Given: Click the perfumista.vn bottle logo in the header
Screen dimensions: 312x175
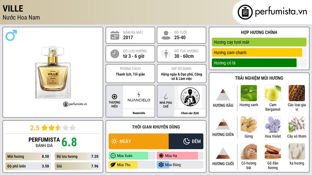Looking at the screenshot, I should click(245, 12).
